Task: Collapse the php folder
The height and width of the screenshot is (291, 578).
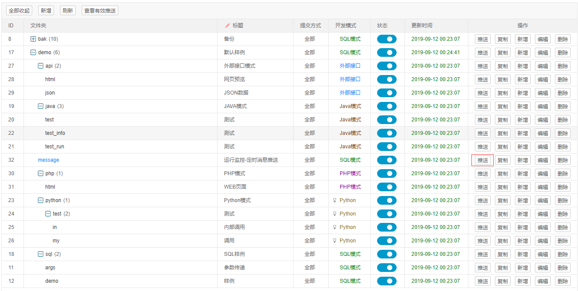Action: [x=40, y=173]
